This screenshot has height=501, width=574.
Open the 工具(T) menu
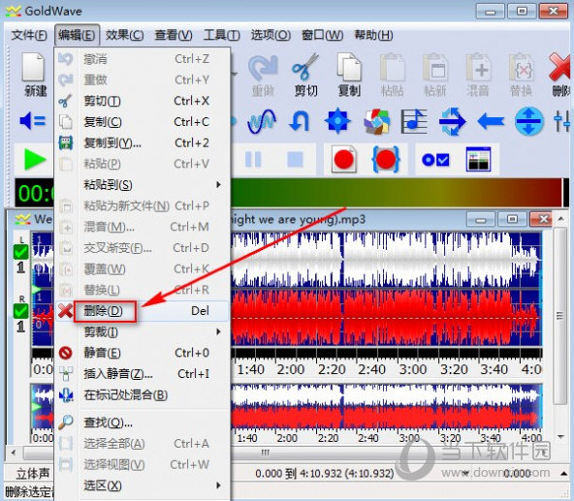click(221, 35)
